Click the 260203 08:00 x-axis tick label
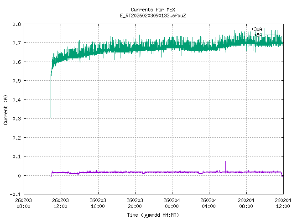The height and width of the screenshot is (219, 292). 24,203
